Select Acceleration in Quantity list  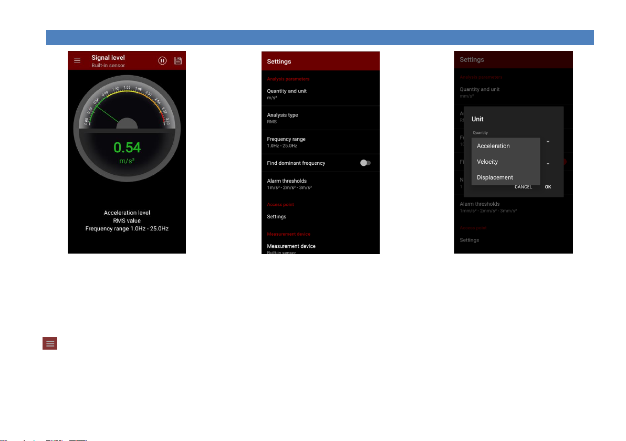click(x=505, y=146)
